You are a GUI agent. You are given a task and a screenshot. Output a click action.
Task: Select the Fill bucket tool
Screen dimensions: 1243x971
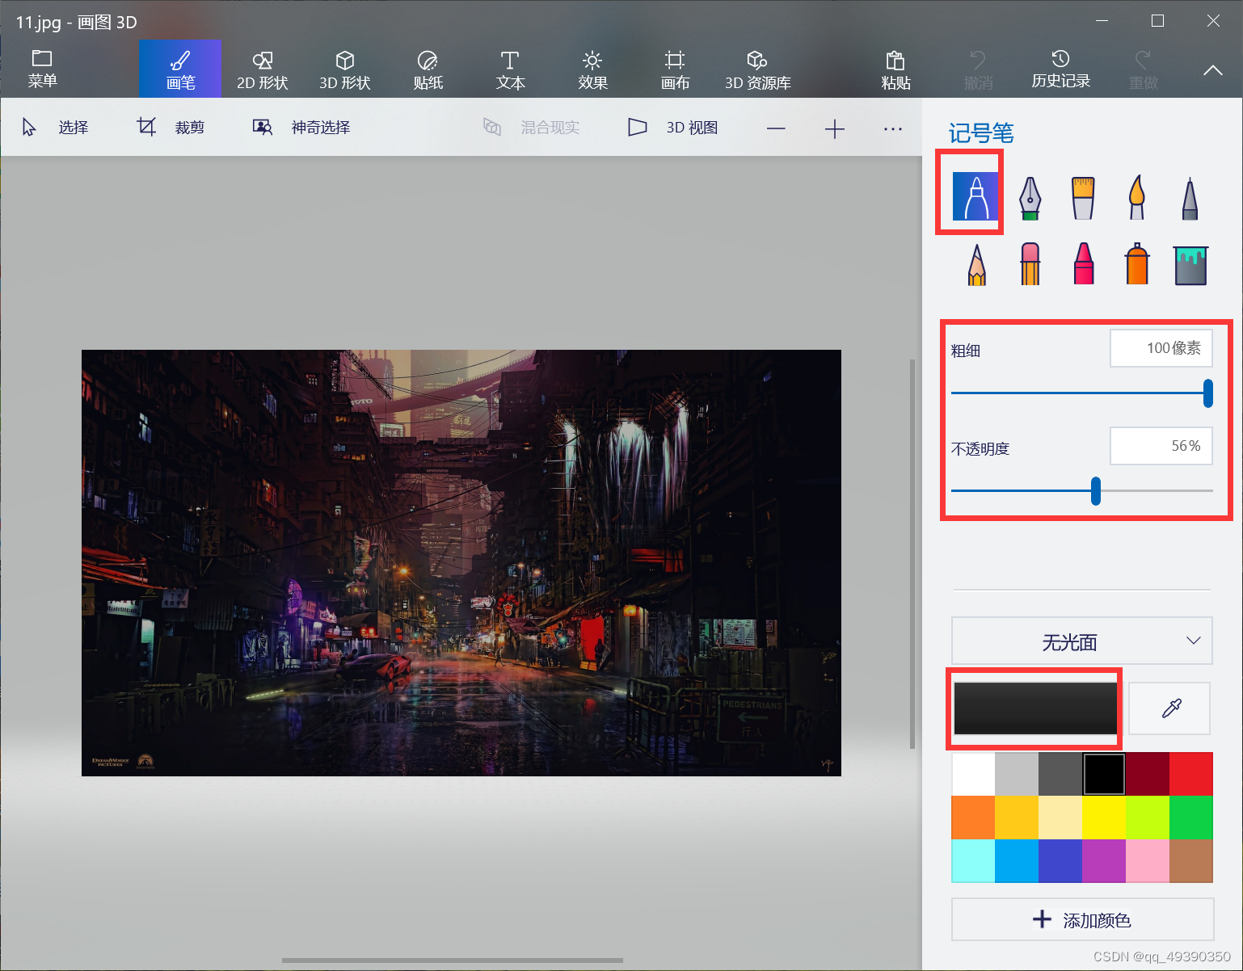tap(1190, 266)
